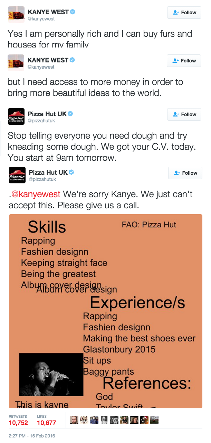This screenshot has width=211, height=443.
Task: Click Kanye West's avatar in the second tweet
Action: (x=16, y=63)
